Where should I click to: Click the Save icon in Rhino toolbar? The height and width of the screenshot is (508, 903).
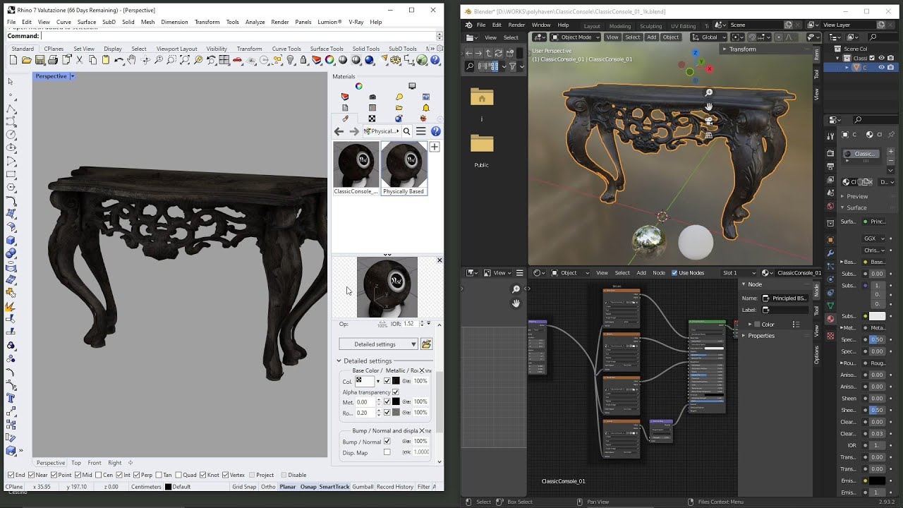(x=40, y=61)
